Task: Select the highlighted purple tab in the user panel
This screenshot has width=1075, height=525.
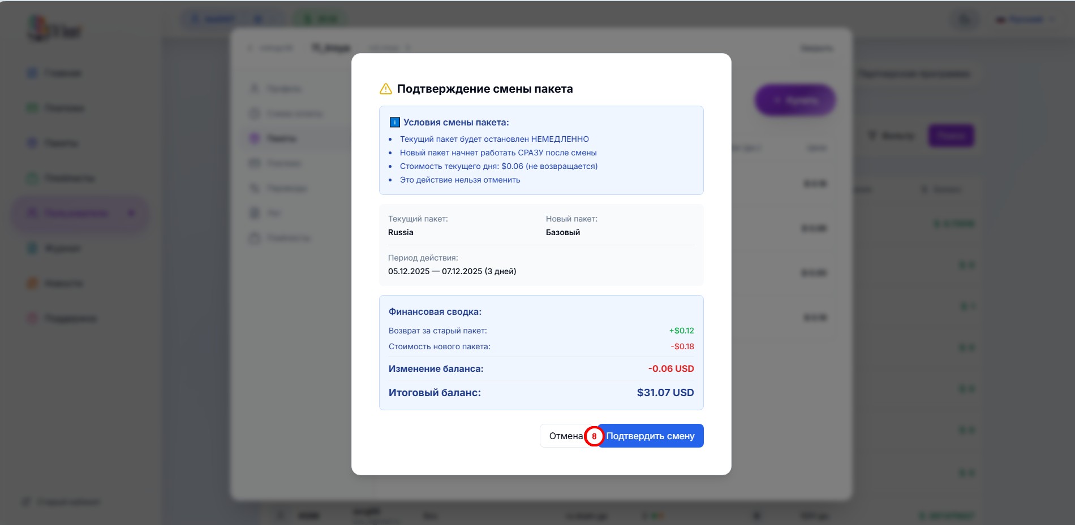Action: 281,138
